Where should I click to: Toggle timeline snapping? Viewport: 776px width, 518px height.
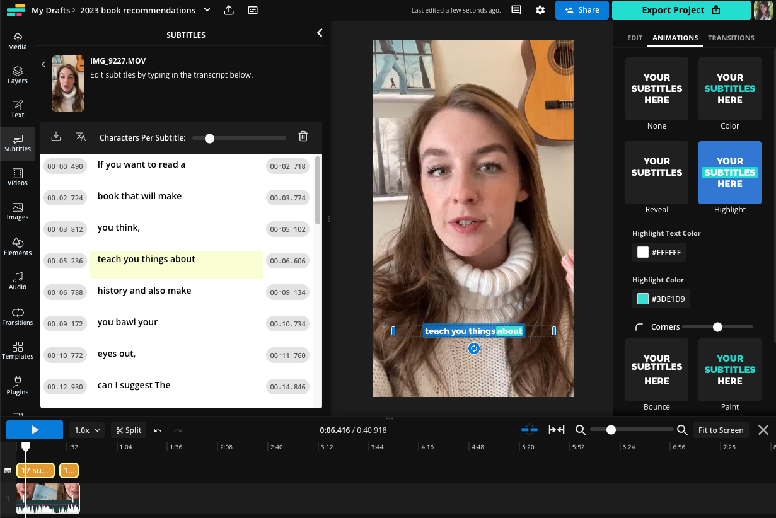pos(530,430)
